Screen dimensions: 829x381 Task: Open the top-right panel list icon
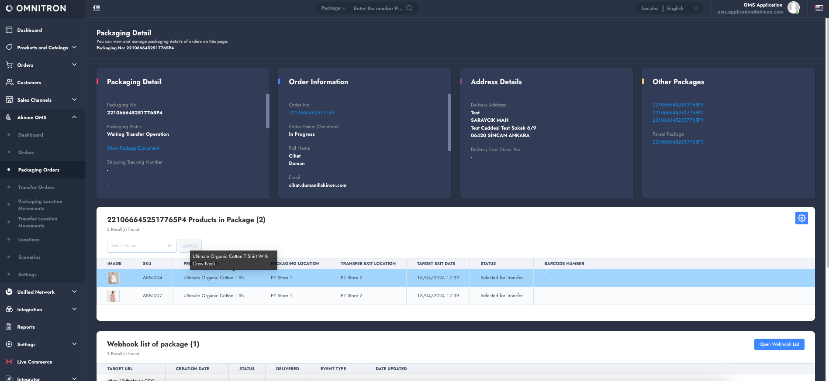[819, 8]
